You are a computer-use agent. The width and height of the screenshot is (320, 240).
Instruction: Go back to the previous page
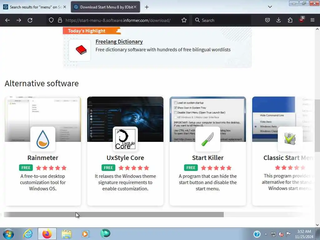7,20
